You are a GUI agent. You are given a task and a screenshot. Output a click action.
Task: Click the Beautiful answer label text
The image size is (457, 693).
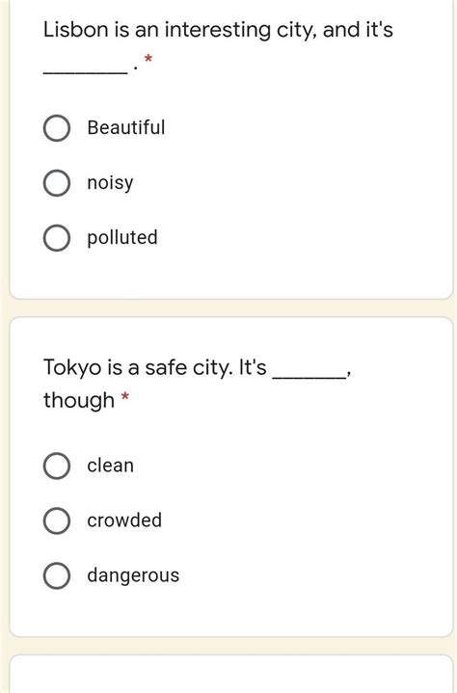point(126,128)
